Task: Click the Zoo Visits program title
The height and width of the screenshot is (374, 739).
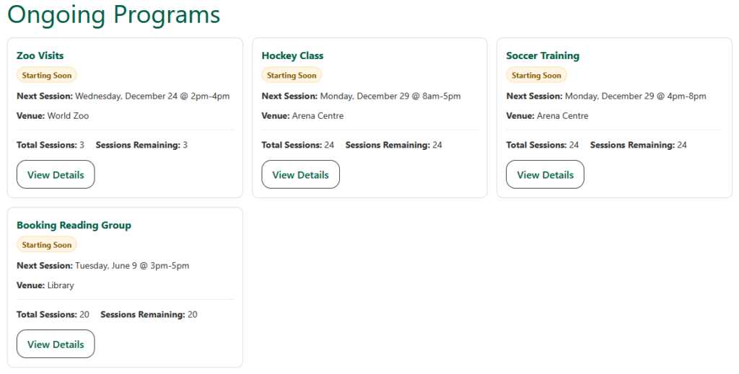Action: 40,55
